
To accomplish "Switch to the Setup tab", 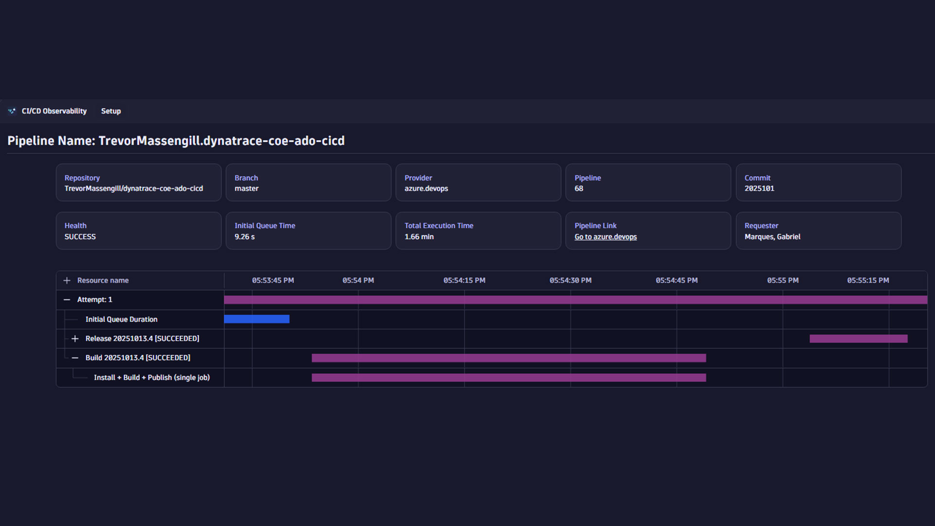I will tap(111, 111).
